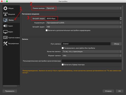Enable the replay buffer checkbox
The width and height of the screenshot is (126, 95).
pos(63,65)
